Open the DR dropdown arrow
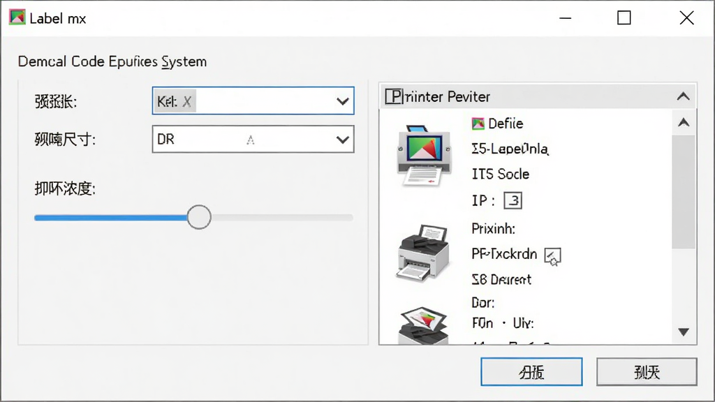The width and height of the screenshot is (715, 402). (x=342, y=140)
